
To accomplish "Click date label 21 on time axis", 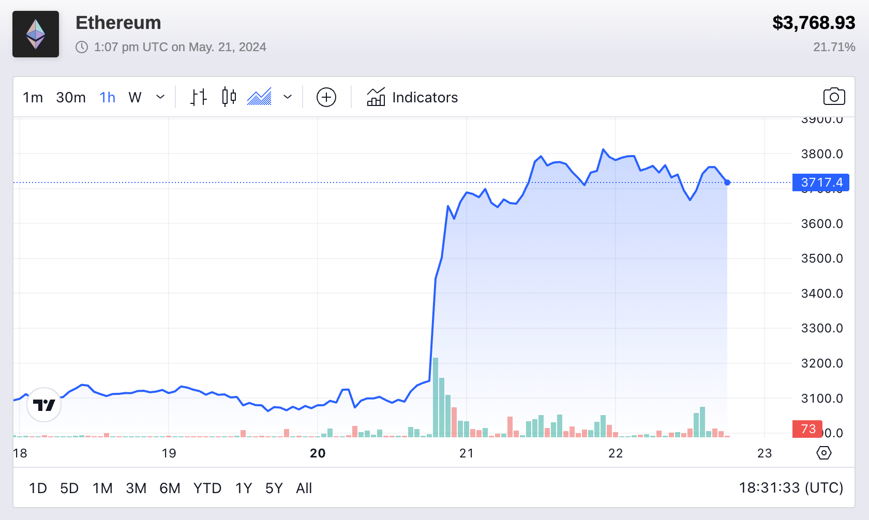I will (x=467, y=453).
